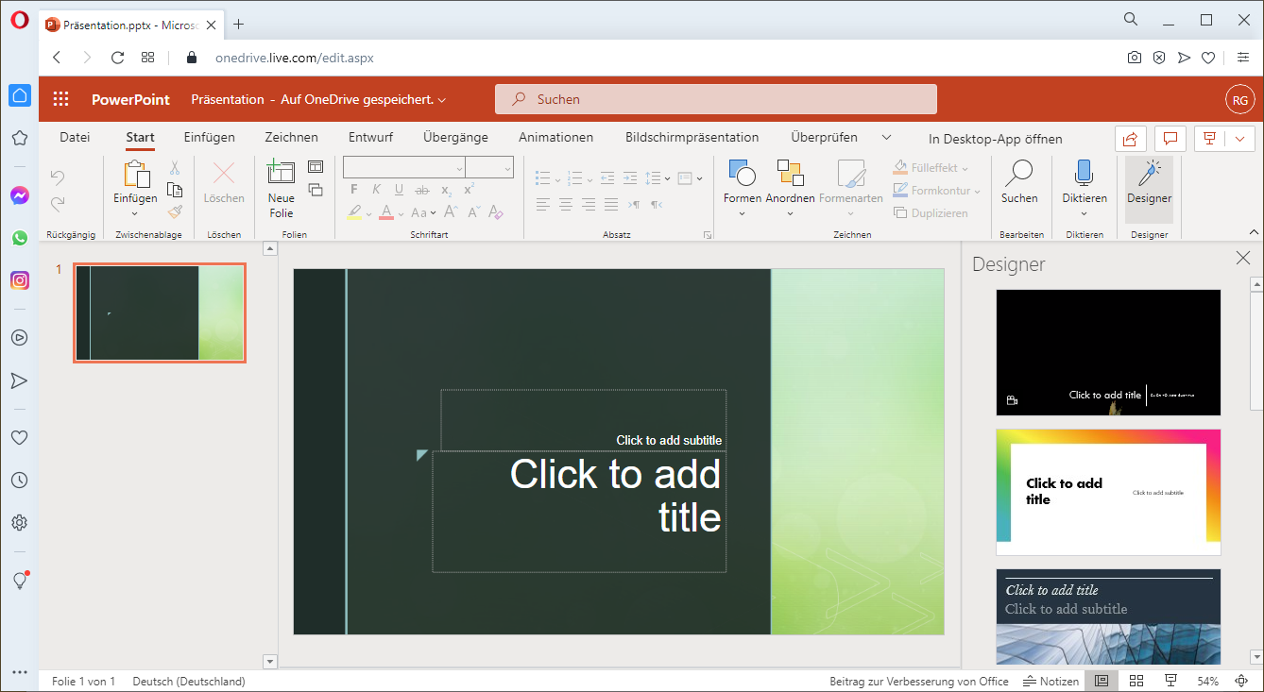Viewport: 1264px width, 692px height.
Task: Toggle underline formatting (U)
Action: (399, 190)
